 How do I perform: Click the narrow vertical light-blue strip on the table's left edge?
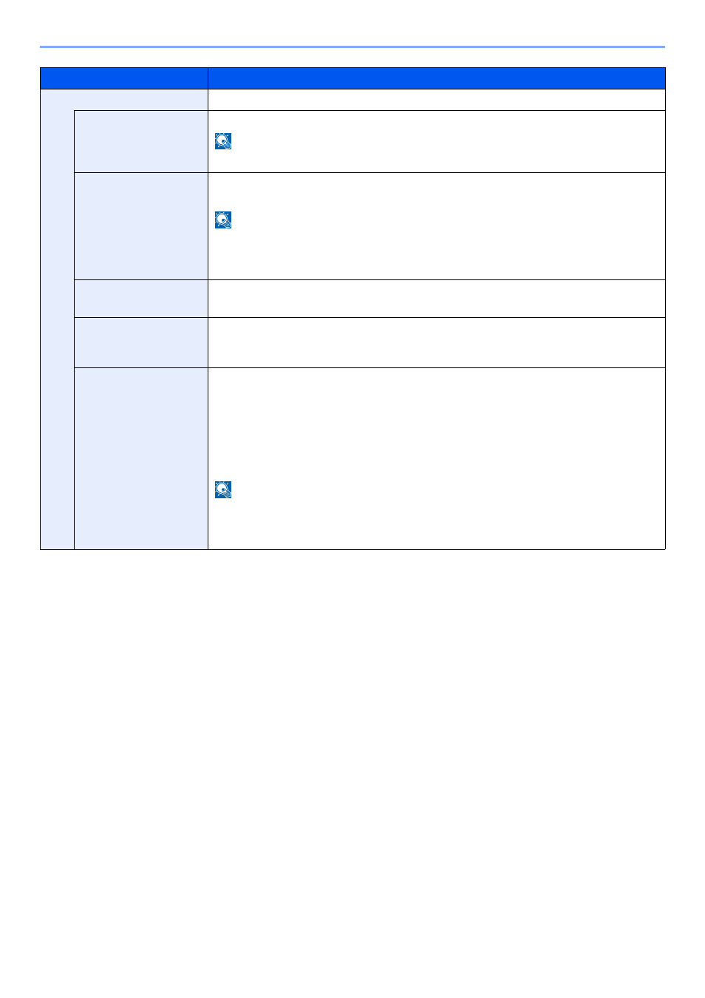[x=57, y=330]
